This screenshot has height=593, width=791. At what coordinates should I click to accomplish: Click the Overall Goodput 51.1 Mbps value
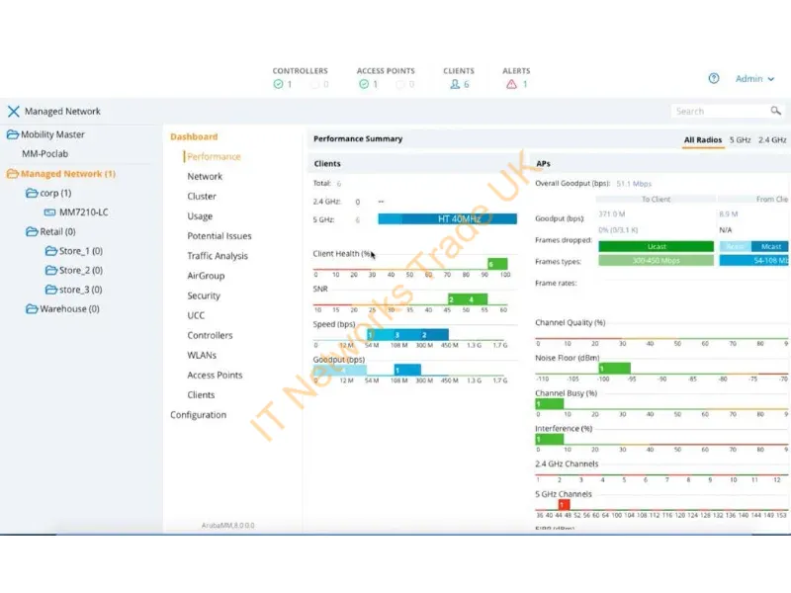[x=634, y=184]
